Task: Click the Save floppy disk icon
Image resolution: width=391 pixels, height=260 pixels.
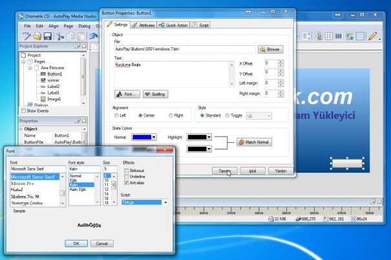Action: [48, 36]
